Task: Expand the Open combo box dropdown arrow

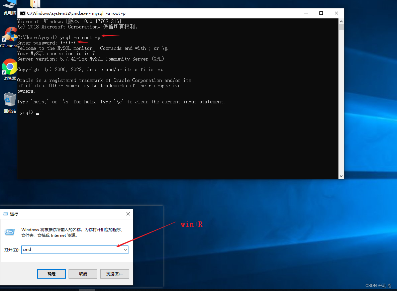Action: [x=125, y=250]
